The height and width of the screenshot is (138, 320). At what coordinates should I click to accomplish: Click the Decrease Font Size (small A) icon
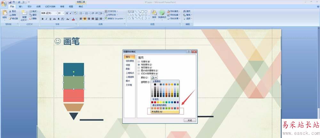point(71,13)
